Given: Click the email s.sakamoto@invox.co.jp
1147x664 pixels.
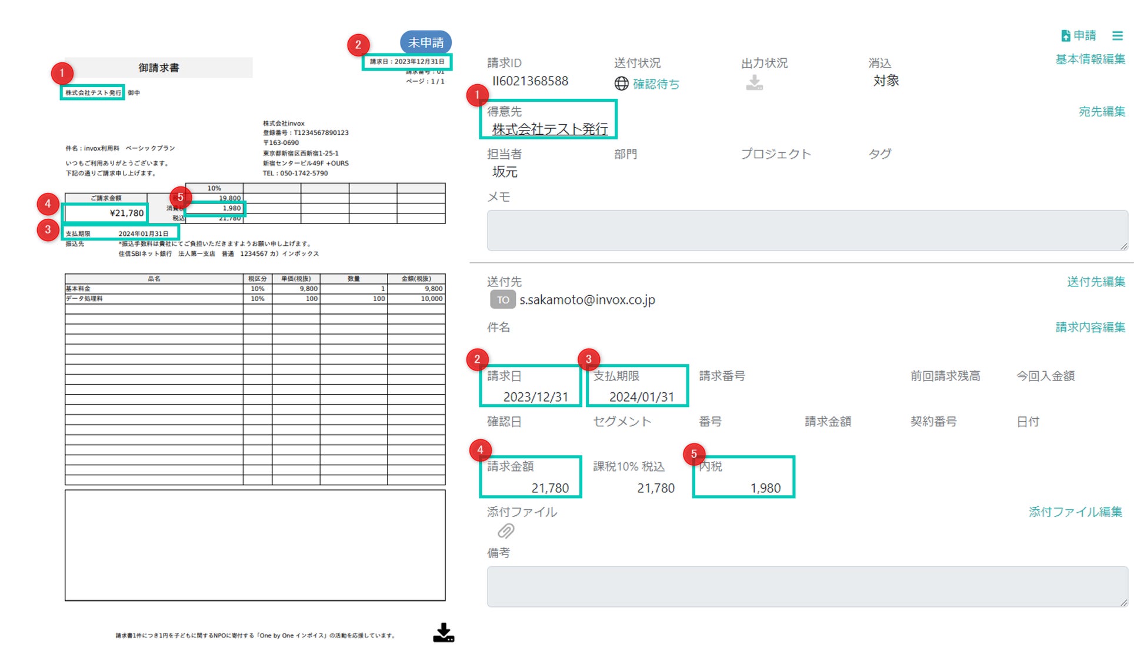Looking at the screenshot, I should coord(586,300).
